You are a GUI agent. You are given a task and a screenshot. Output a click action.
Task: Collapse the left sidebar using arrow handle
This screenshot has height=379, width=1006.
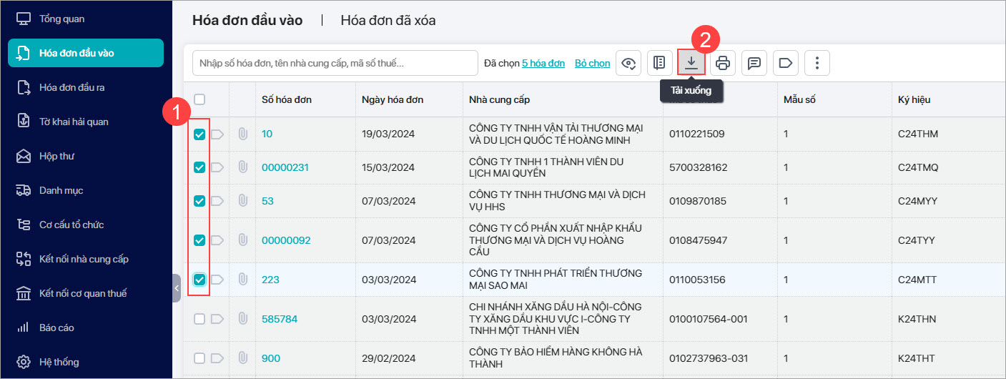click(x=177, y=288)
